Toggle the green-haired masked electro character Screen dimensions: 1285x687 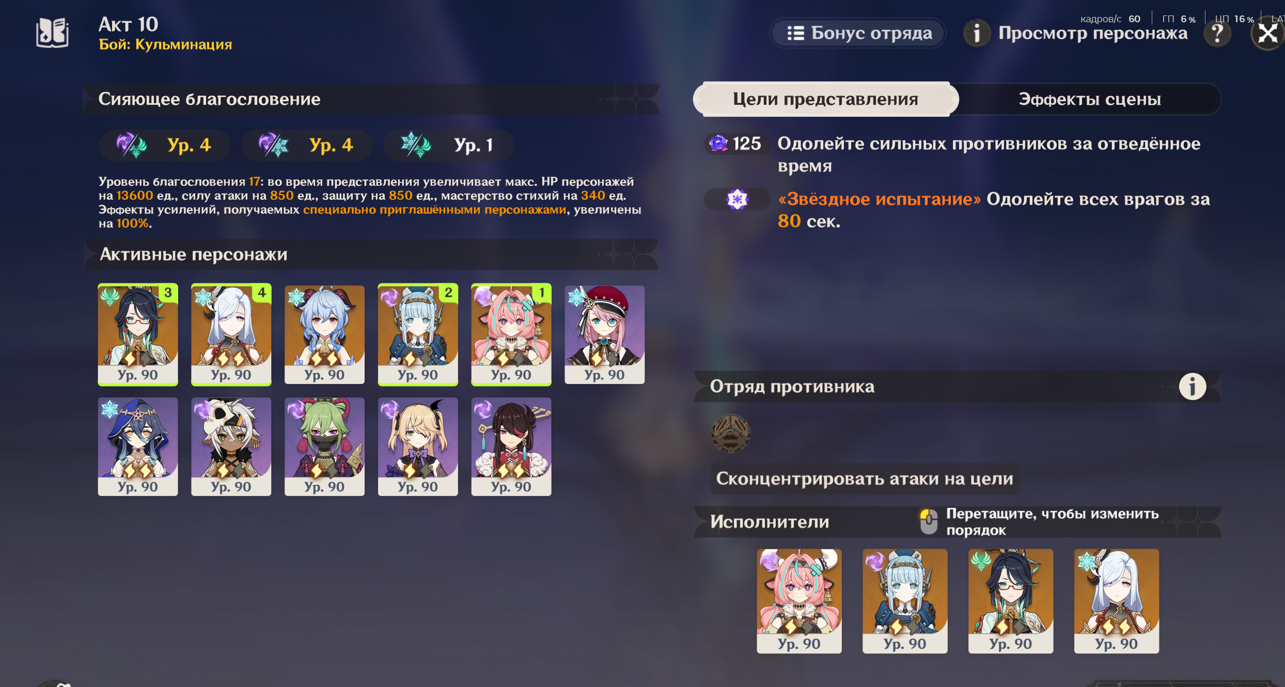324,446
